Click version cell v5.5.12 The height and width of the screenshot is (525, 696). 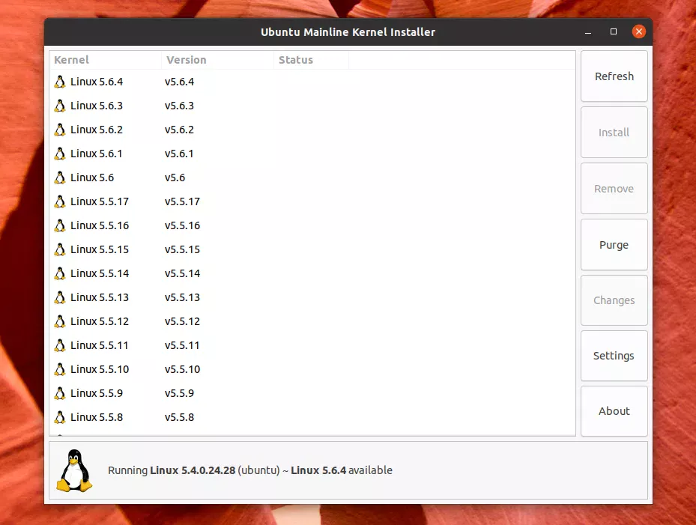coord(183,321)
